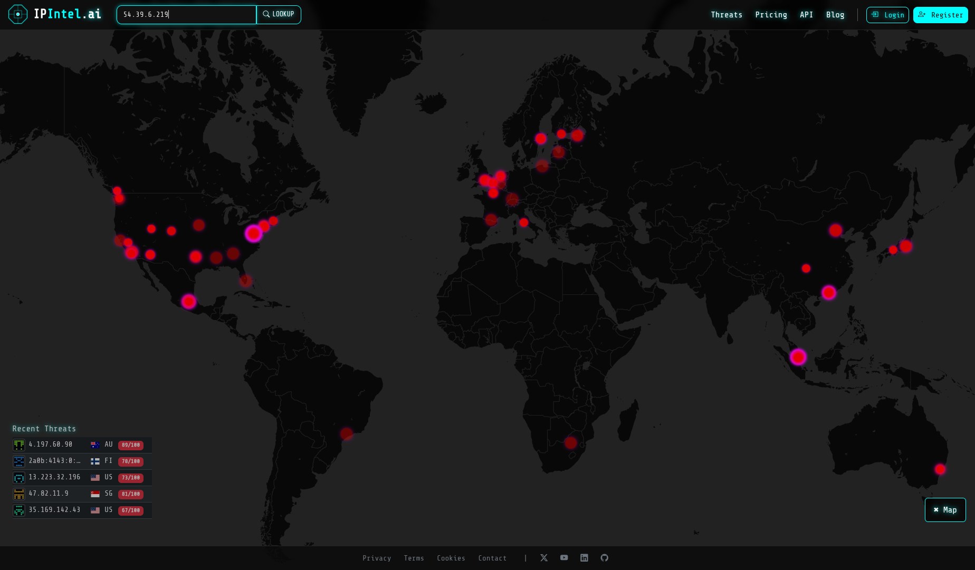The height and width of the screenshot is (570, 975).
Task: Click the 89/100 score badge
Action: [131, 445]
